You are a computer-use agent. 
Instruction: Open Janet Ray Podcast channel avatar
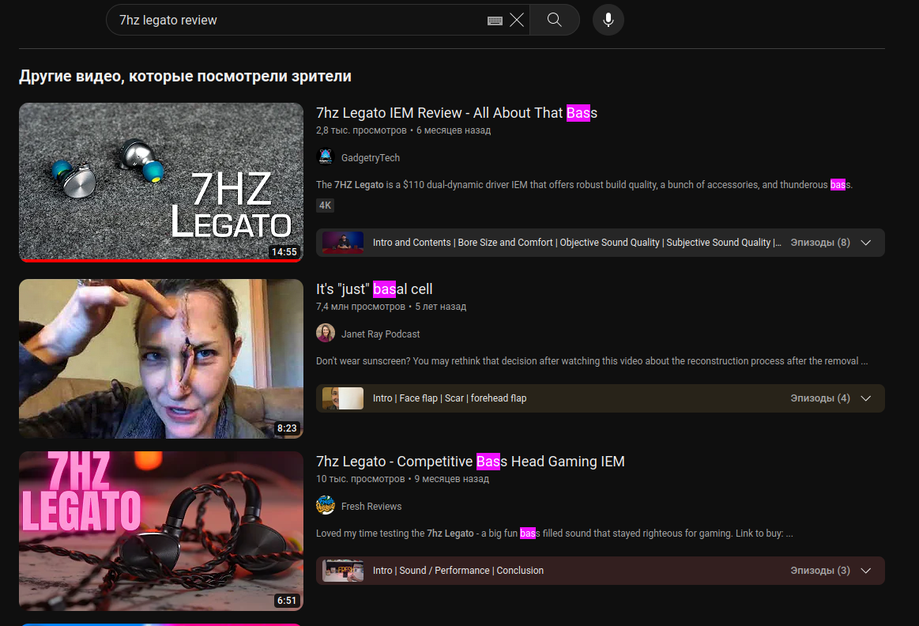coord(326,333)
